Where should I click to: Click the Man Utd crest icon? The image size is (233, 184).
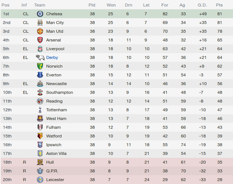(40, 31)
